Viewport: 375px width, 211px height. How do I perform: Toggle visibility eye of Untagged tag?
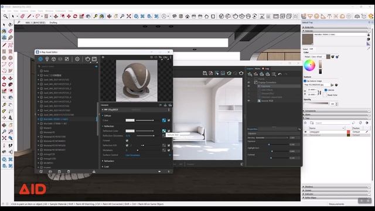click(x=305, y=132)
